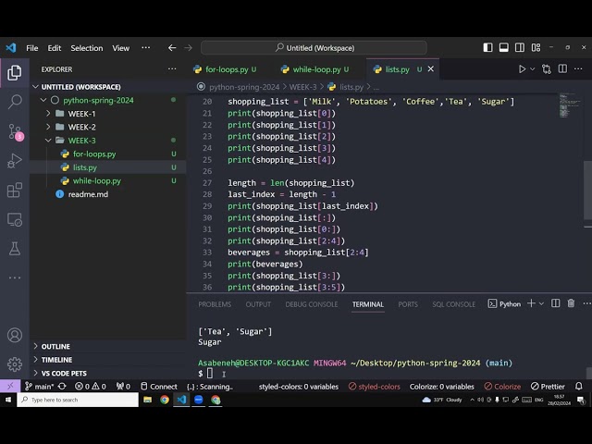
Task: Switch to DEBUG CONSOLE tab
Action: pyautogui.click(x=312, y=304)
